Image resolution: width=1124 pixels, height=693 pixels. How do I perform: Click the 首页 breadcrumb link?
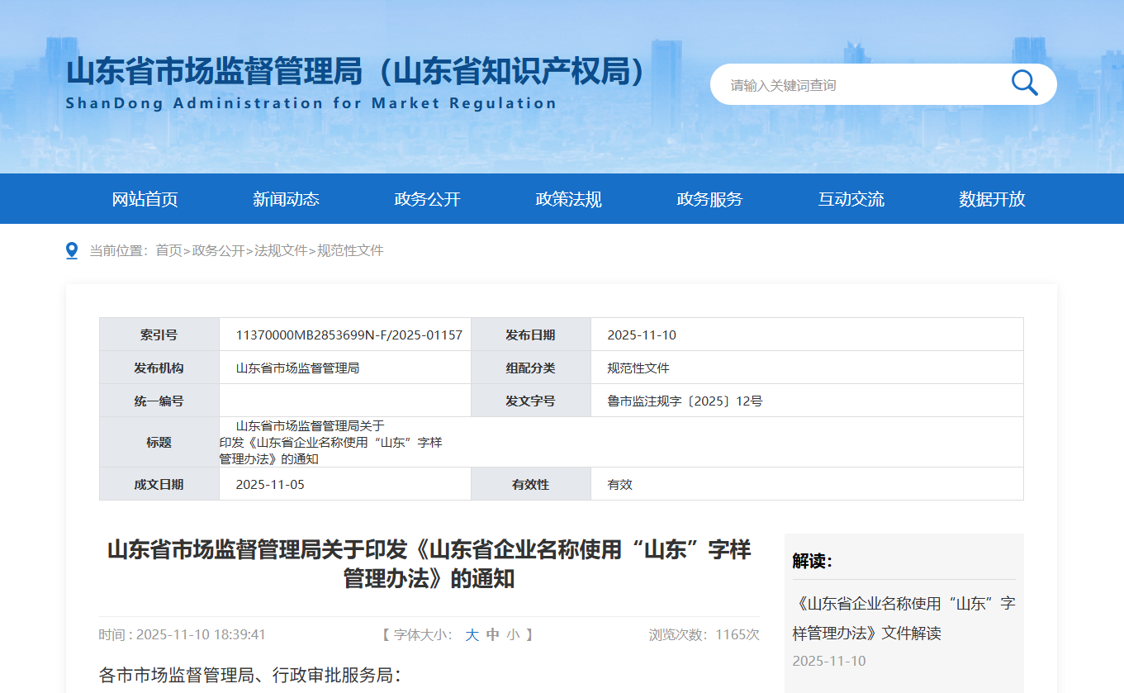(x=168, y=250)
